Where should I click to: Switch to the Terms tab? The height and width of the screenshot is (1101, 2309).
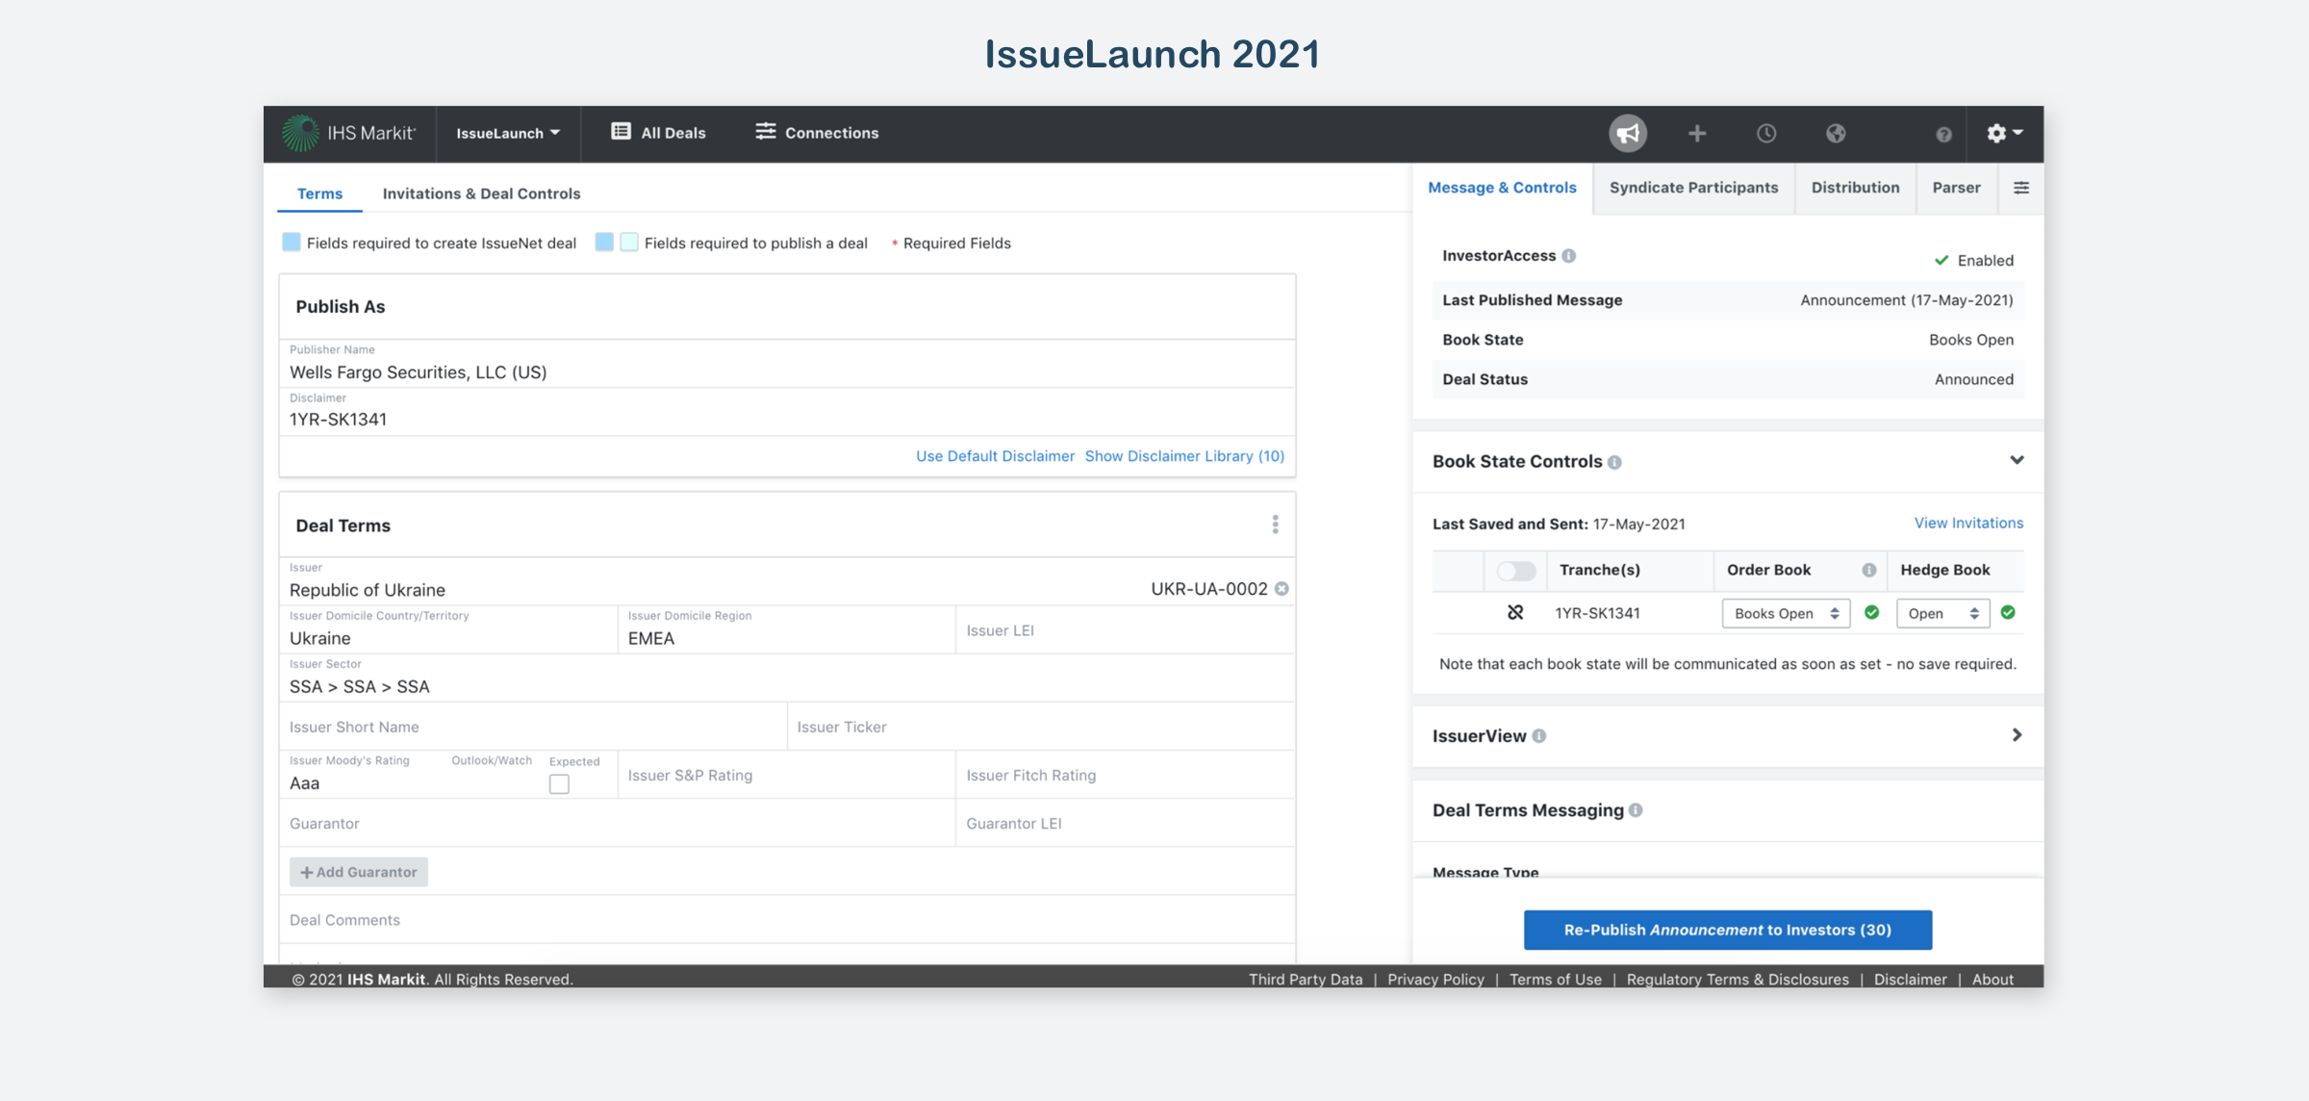[319, 193]
